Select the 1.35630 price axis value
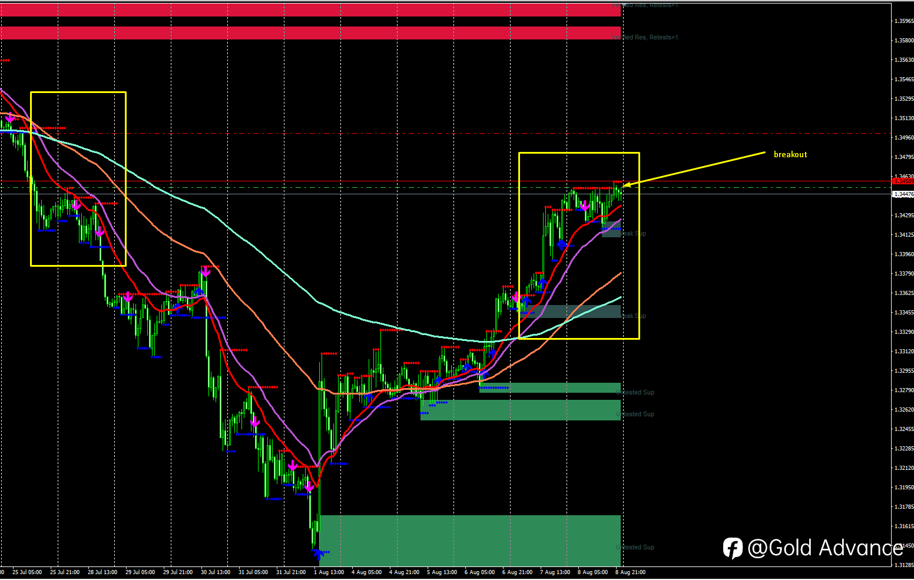Viewport: 914px width, 580px height. (x=904, y=60)
